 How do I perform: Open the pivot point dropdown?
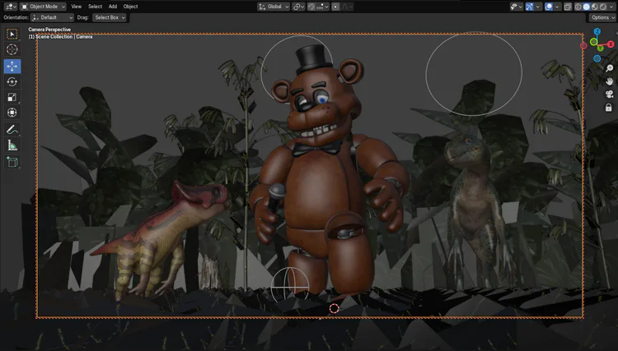298,7
